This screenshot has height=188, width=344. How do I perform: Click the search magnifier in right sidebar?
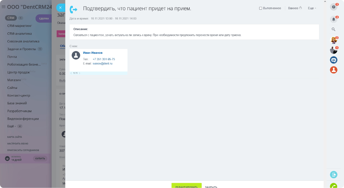[x=333, y=29]
